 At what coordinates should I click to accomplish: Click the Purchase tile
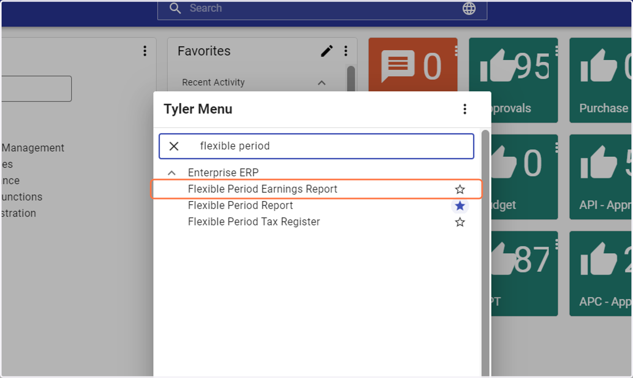point(601,80)
